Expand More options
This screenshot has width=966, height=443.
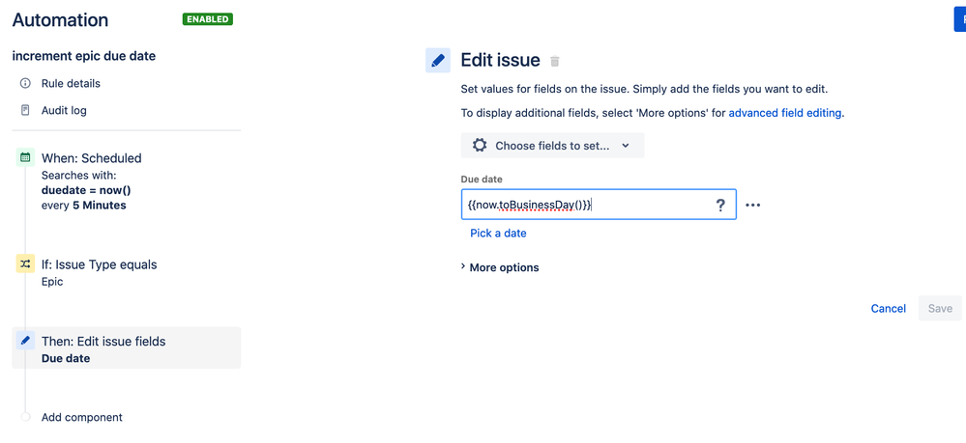pyautogui.click(x=500, y=267)
